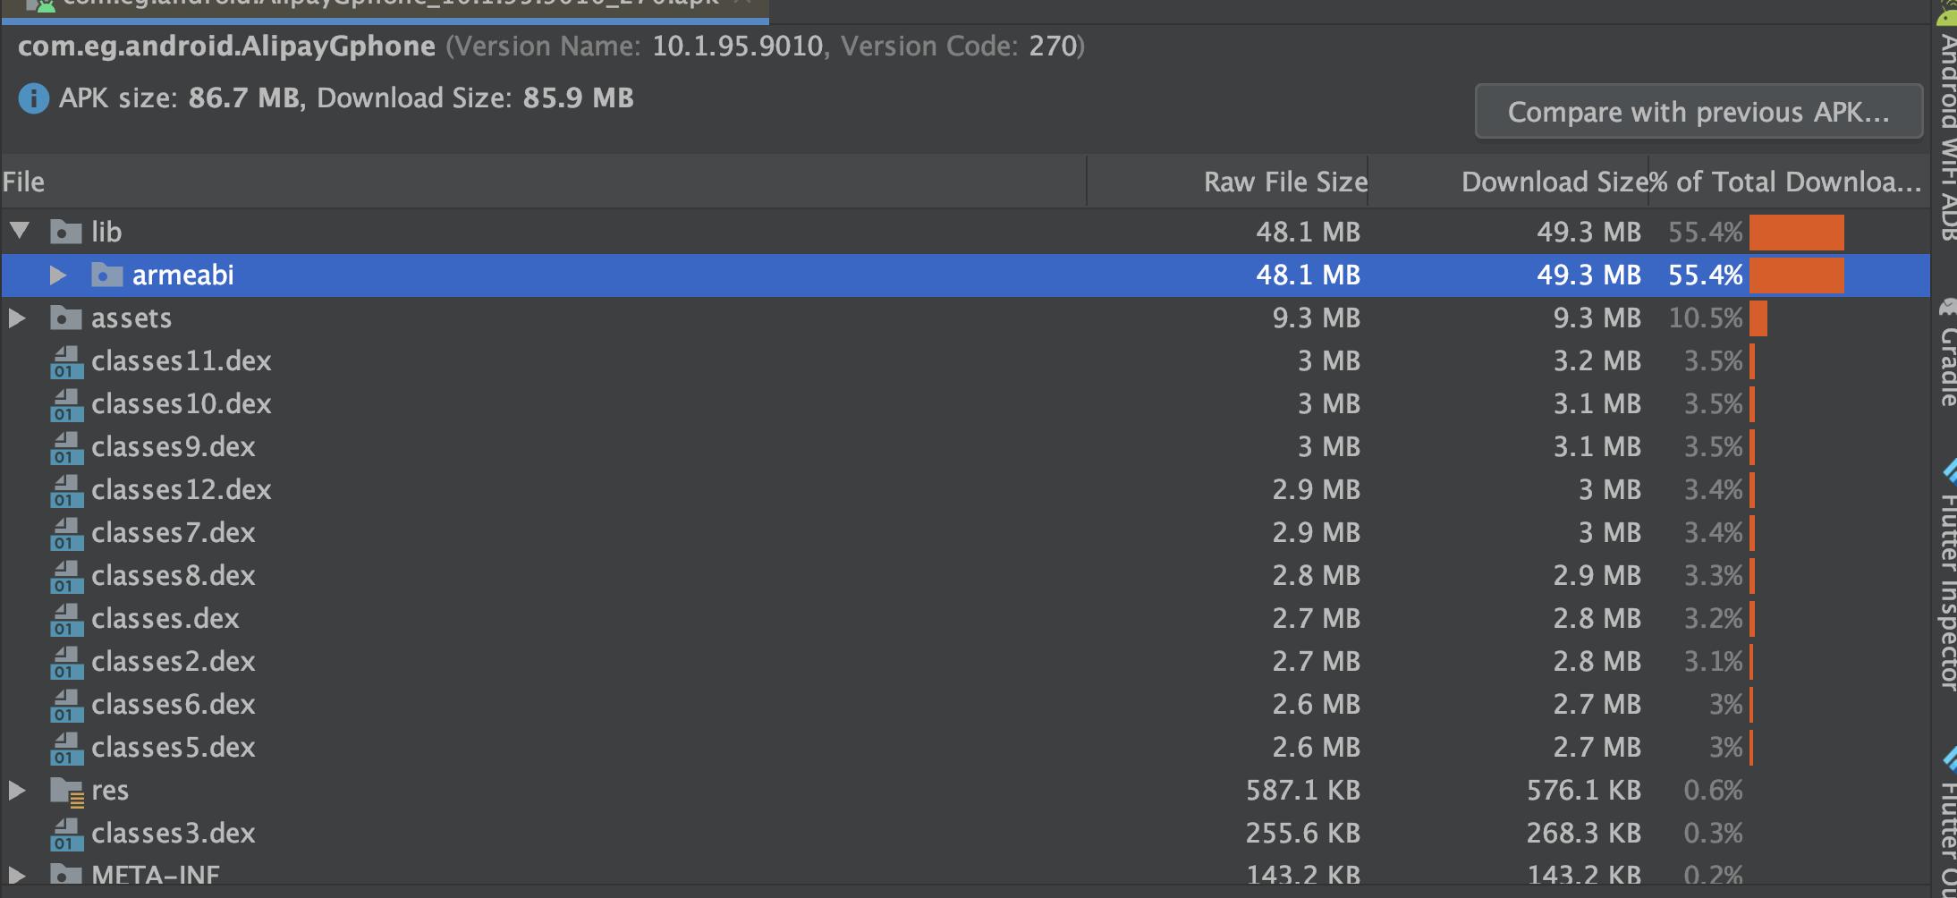Sort by Download Size column header
The width and height of the screenshot is (1957, 898).
coord(1554,182)
